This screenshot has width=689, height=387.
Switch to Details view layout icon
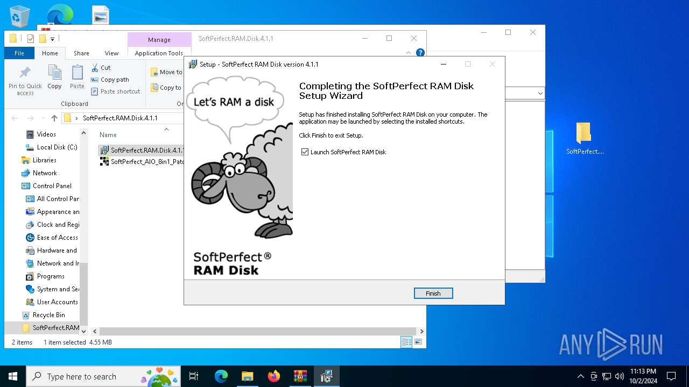click(x=407, y=342)
